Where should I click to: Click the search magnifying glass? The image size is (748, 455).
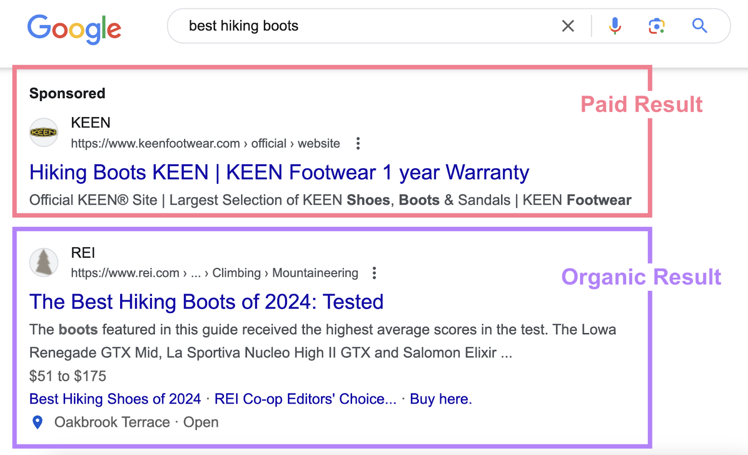pos(699,26)
